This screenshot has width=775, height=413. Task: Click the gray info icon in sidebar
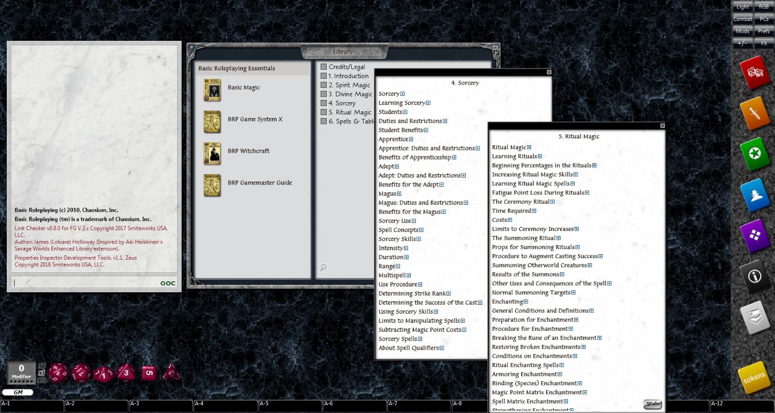755,276
